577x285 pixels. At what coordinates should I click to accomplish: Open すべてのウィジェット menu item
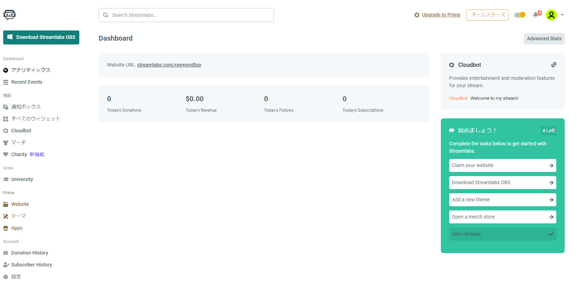pyautogui.click(x=36, y=119)
